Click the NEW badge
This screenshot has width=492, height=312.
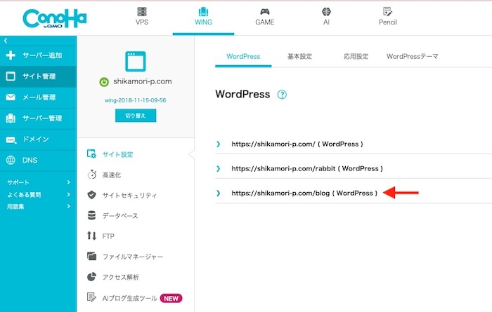(x=171, y=298)
